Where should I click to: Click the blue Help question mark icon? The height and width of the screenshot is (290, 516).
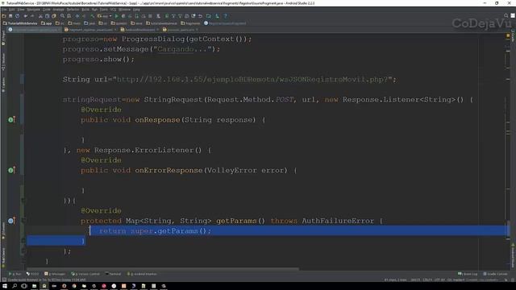[x=226, y=16]
